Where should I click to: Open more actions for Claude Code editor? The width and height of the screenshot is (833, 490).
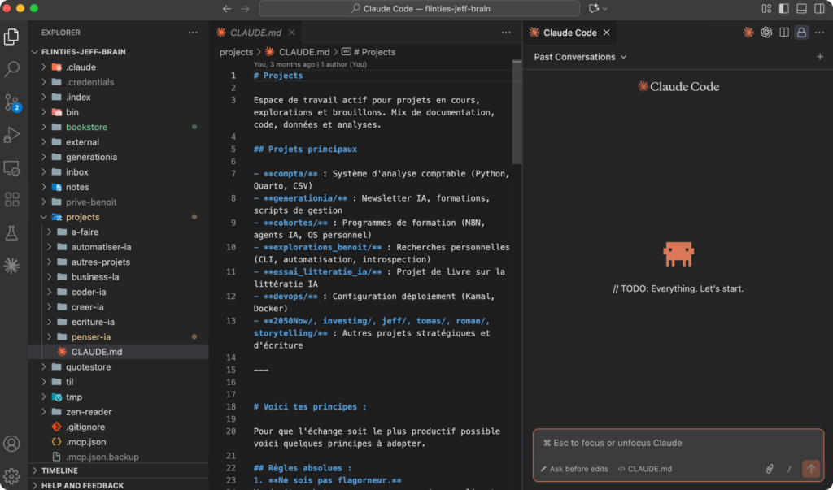[820, 33]
